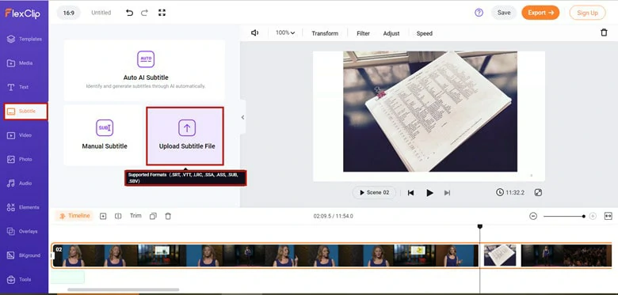
Task: Click the Sign Up button
Action: tap(587, 13)
